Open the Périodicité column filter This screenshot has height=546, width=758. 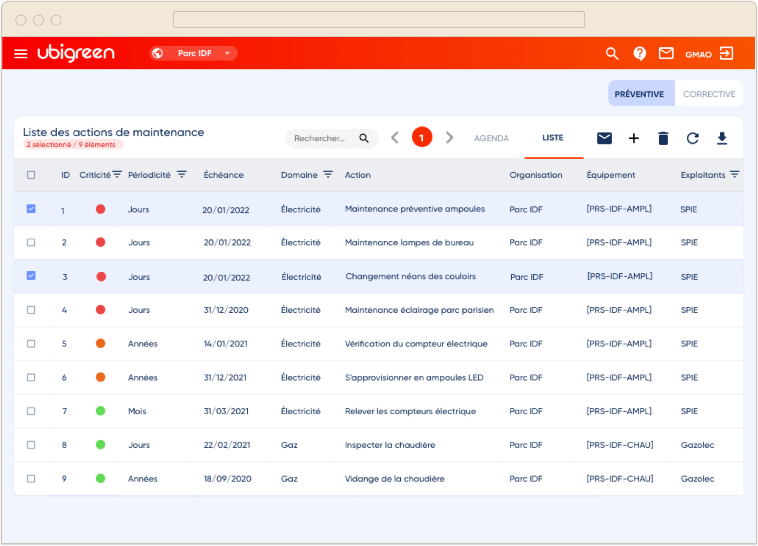click(182, 175)
